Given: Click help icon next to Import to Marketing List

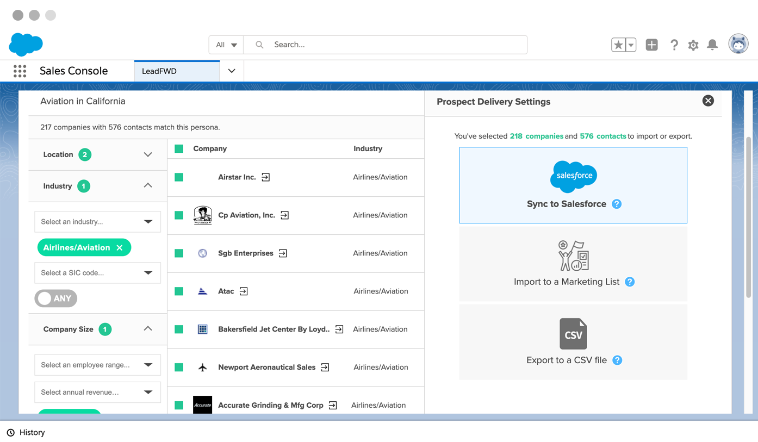Looking at the screenshot, I should 630,282.
